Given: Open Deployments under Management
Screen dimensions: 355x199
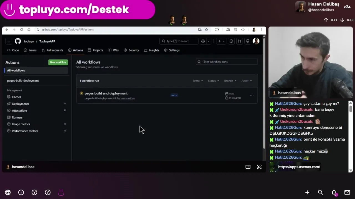Looking at the screenshot, I should 36,104.
